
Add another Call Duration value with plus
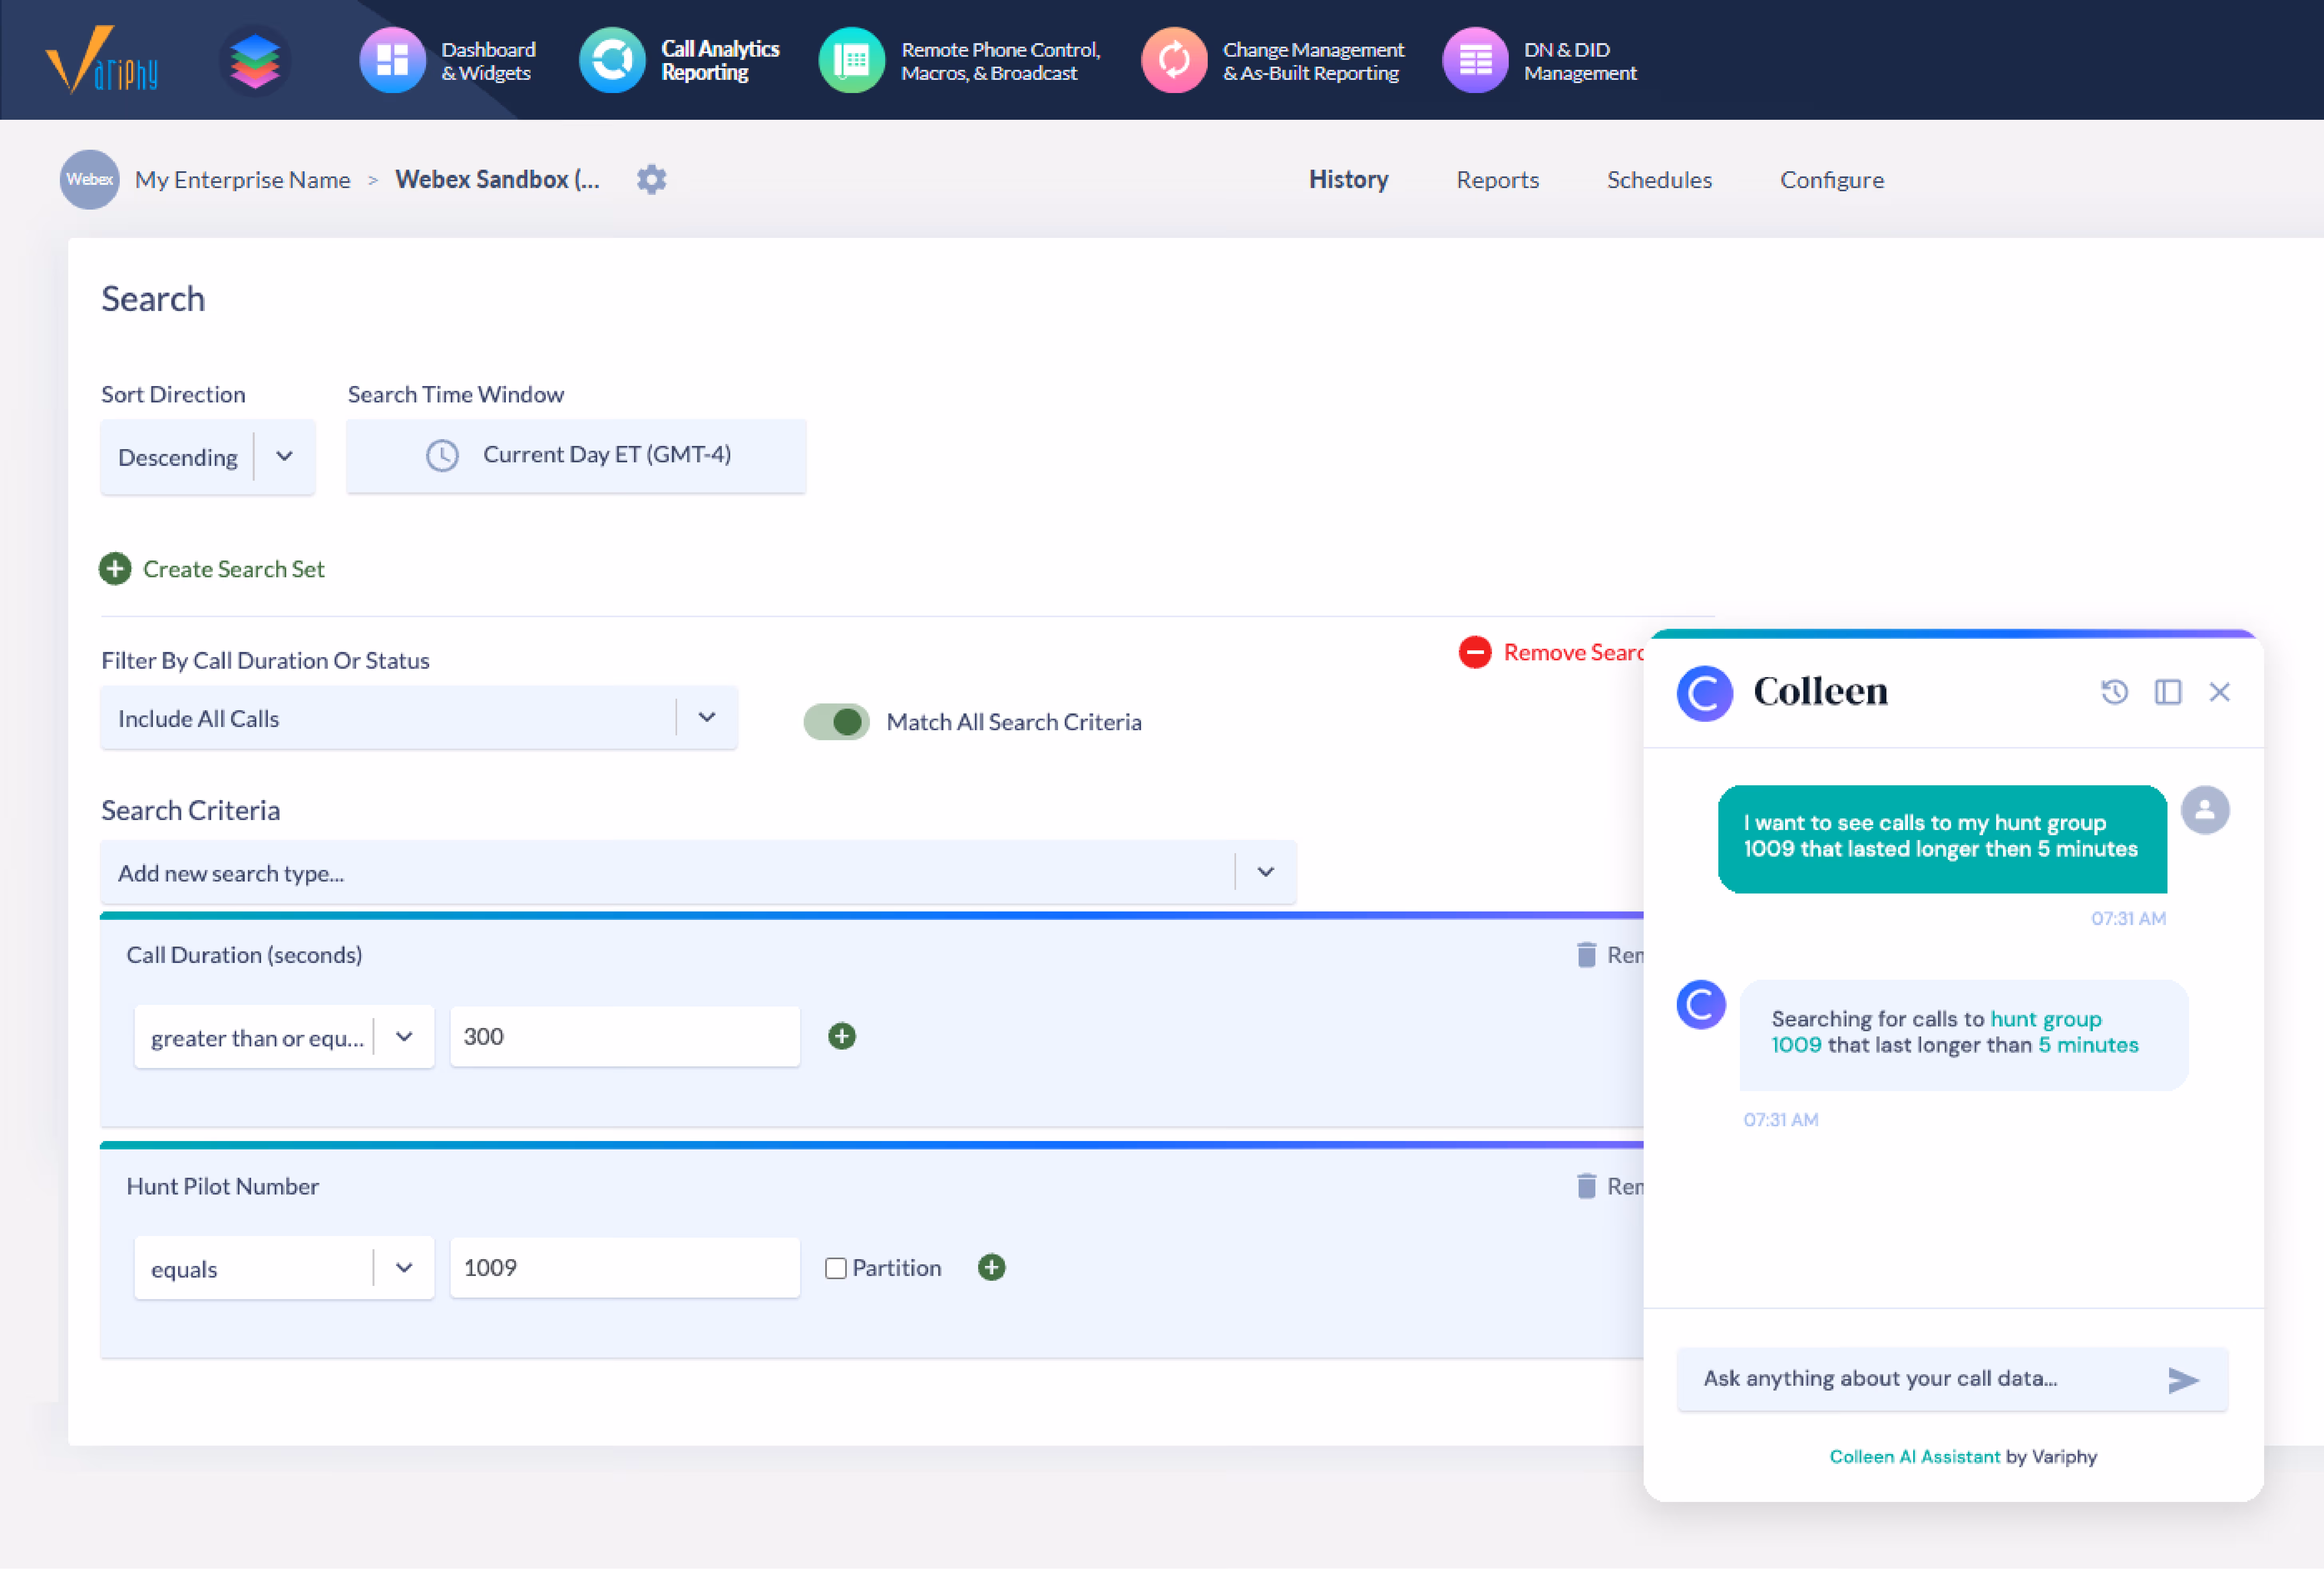(x=842, y=1036)
